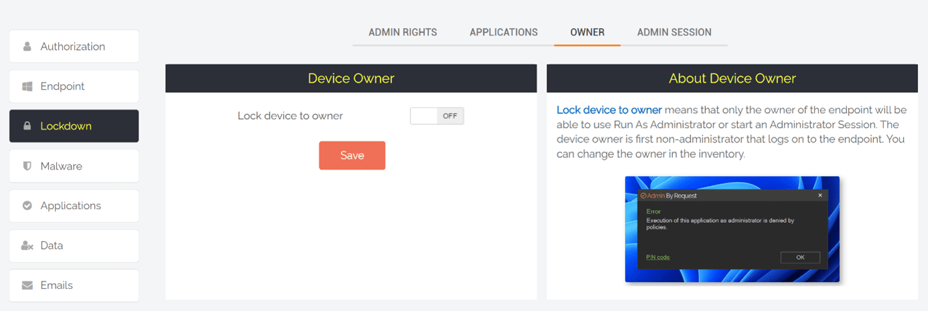The width and height of the screenshot is (928, 311).
Task: Click the Endpoint Windows logo icon
Action: 27,86
